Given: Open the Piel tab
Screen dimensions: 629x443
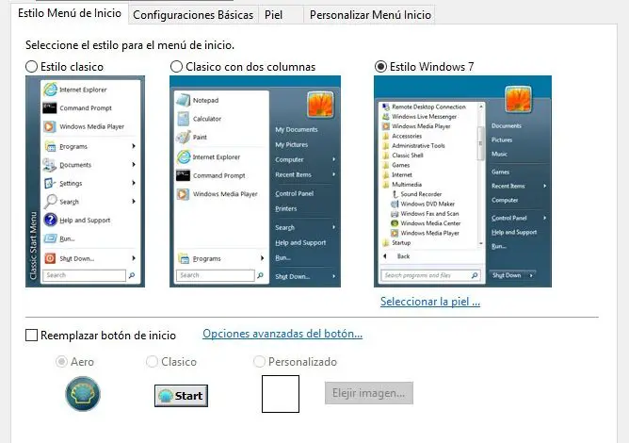Looking at the screenshot, I should (x=281, y=15).
